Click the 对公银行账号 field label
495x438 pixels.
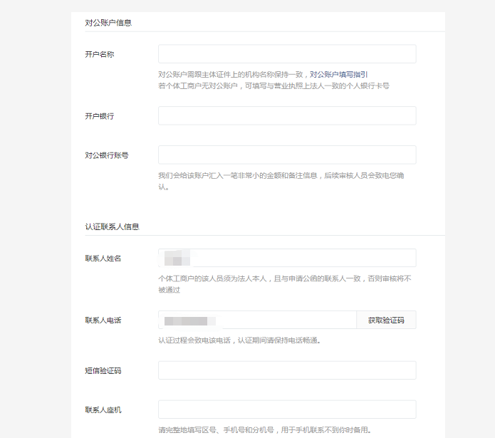point(106,155)
